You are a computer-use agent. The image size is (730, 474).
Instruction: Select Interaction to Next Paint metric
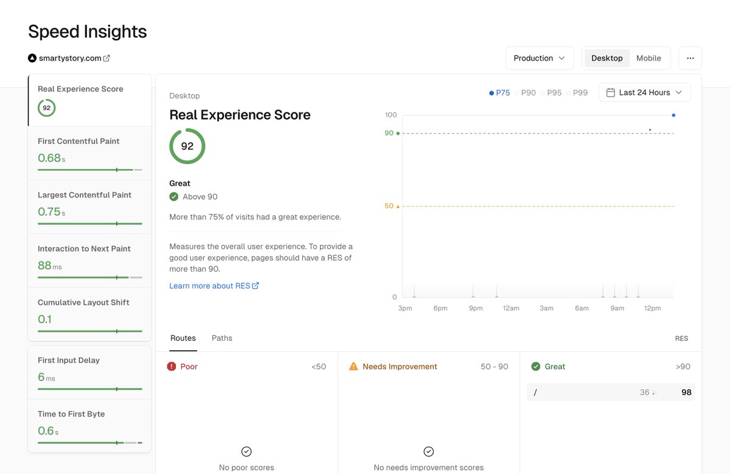89,261
